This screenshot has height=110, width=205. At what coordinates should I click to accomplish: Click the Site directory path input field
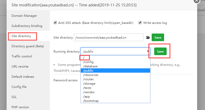click(x=108, y=38)
